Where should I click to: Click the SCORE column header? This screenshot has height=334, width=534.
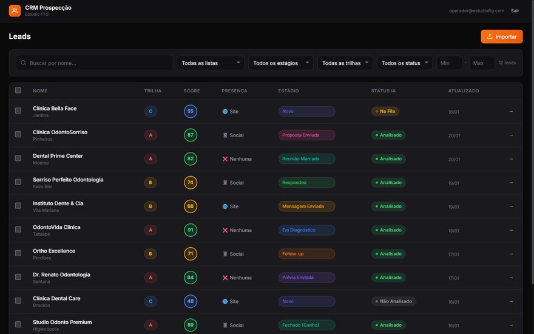point(192,91)
